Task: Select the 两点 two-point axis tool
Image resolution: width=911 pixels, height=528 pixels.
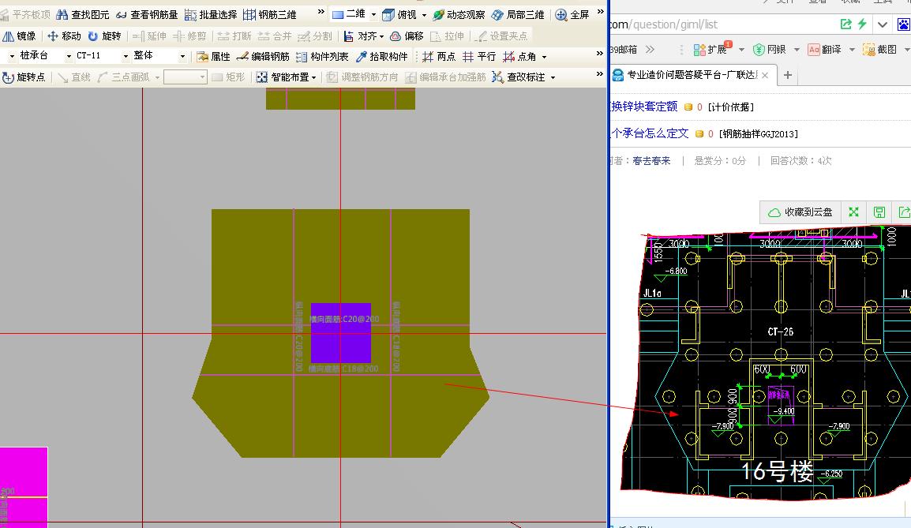Action: 439,56
